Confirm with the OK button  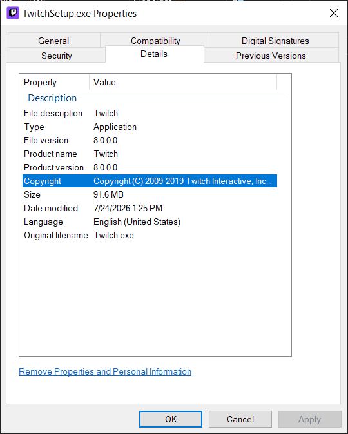[x=171, y=419]
